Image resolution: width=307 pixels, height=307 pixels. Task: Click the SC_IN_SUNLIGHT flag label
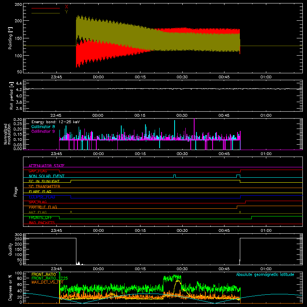(44, 181)
